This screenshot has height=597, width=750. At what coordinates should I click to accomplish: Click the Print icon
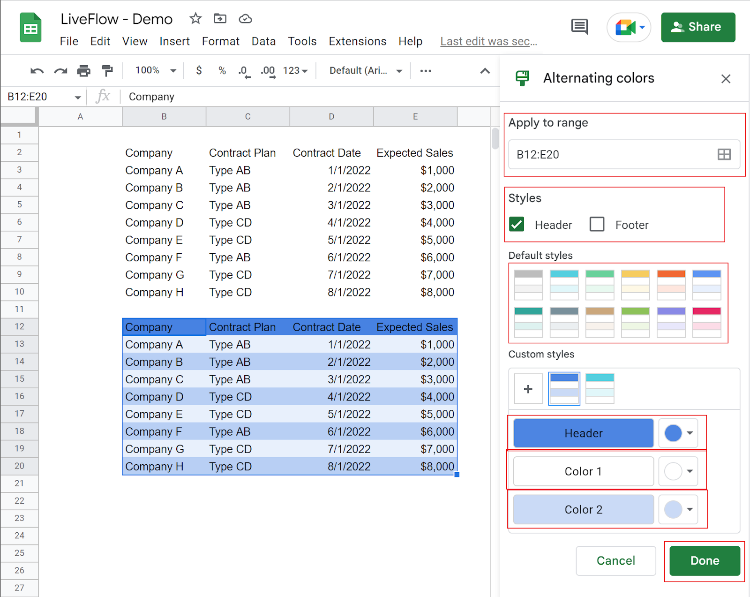click(84, 70)
